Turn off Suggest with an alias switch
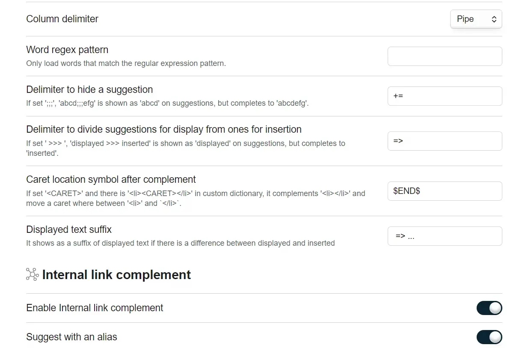The height and width of the screenshot is (348, 519). pos(489,337)
